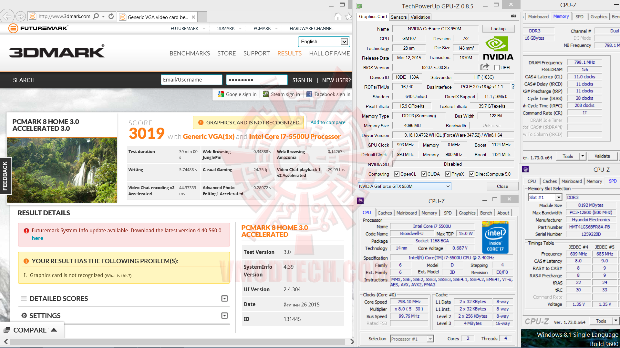Toggle the UEFI checkbox
The height and width of the screenshot is (348, 620).
(x=497, y=68)
